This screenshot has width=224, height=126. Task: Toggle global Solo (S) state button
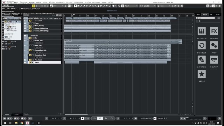pyautogui.click(x=36, y=6)
